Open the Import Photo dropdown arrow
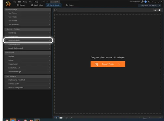This screenshot has height=121, width=164. [119, 64]
